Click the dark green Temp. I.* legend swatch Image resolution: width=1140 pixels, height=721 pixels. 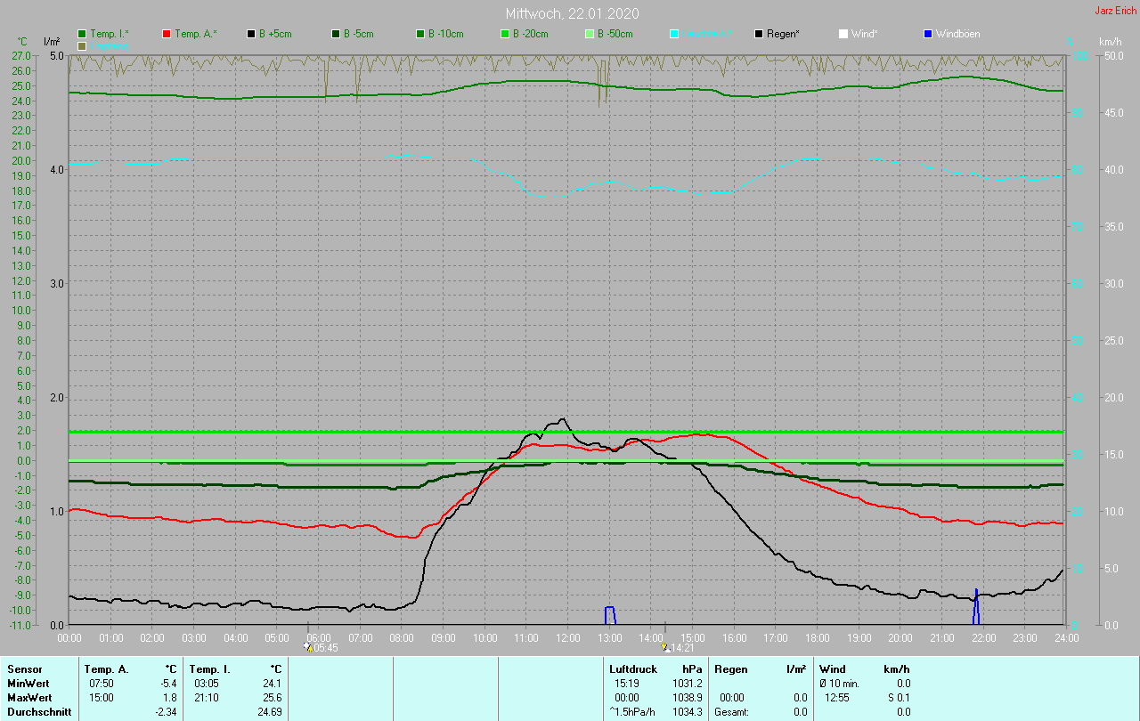(x=83, y=34)
